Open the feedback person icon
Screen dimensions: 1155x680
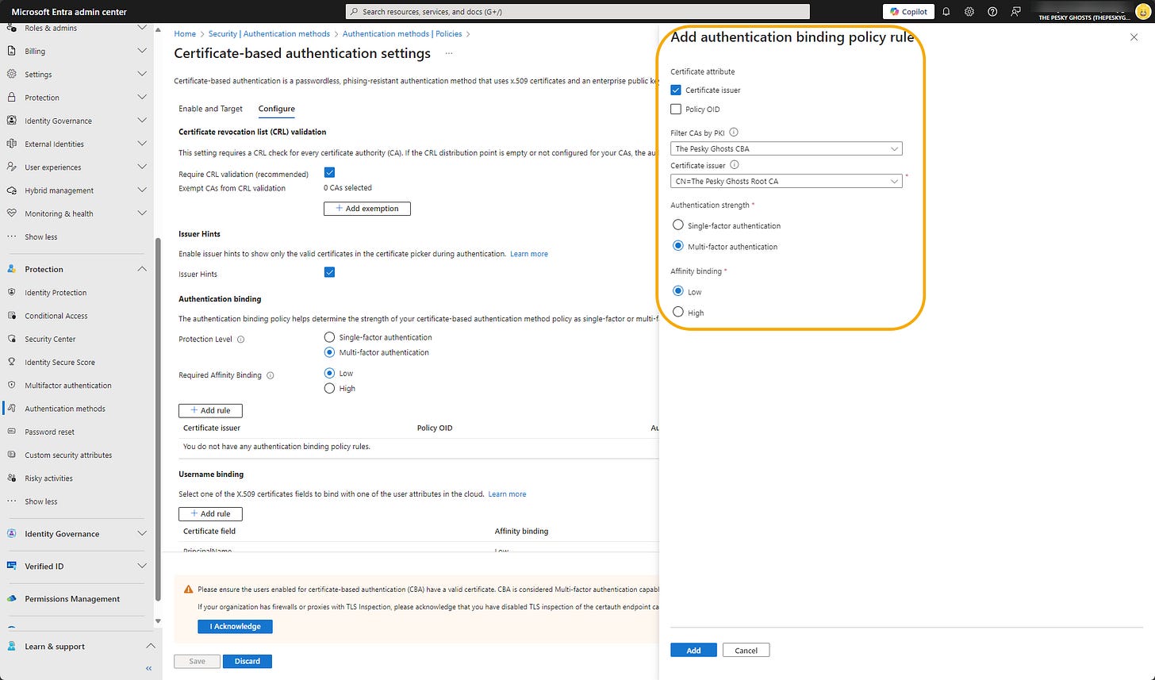[x=1015, y=12]
